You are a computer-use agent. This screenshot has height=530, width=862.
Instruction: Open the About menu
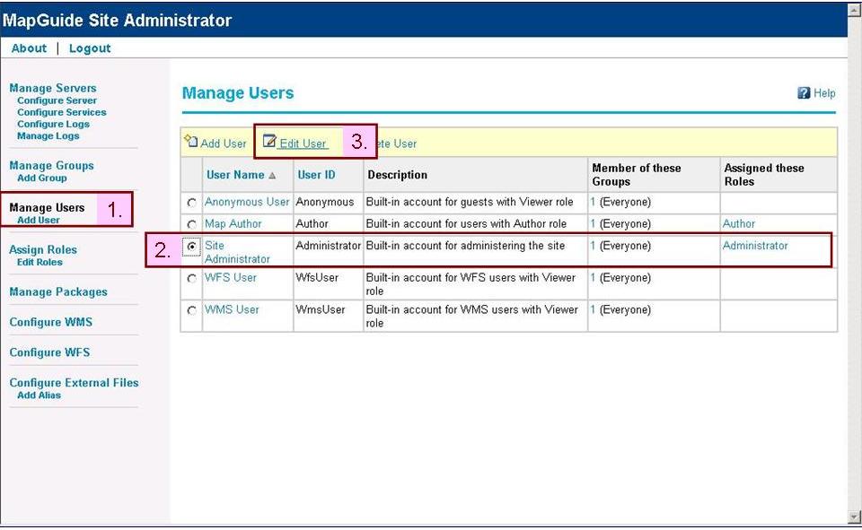tap(28, 48)
